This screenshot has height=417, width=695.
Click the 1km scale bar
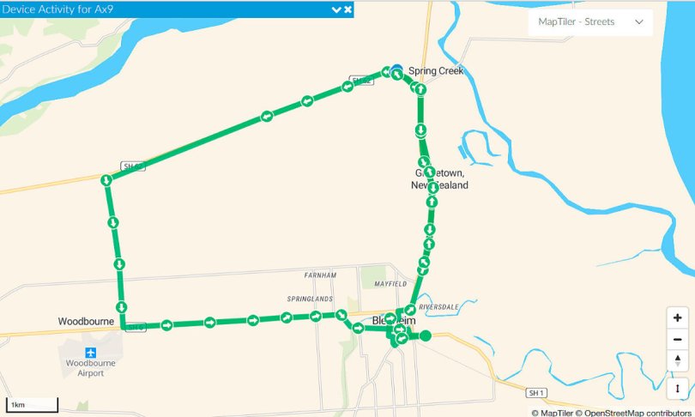[32, 405]
